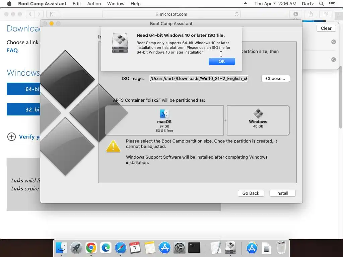Open TextEdit from the Dock
This screenshot has width=343, height=257.
pos(215,248)
